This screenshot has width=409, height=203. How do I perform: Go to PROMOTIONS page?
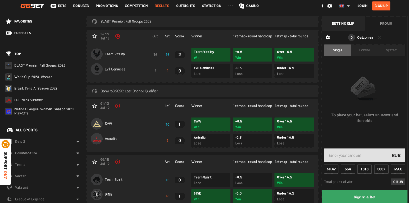click(x=107, y=6)
